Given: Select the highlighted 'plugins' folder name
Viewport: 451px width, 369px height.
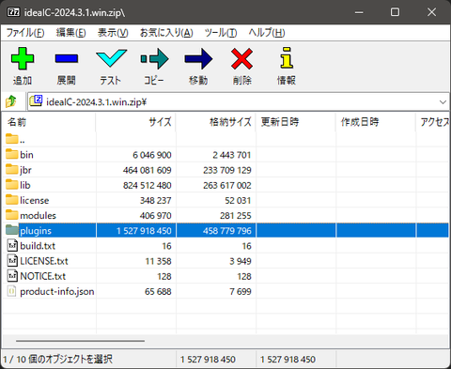Looking at the screenshot, I should pyautogui.click(x=36, y=231).
